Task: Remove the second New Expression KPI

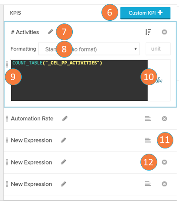Action: (164, 162)
